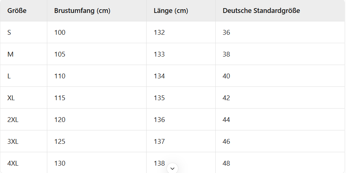This screenshot has height=173, width=346.
Task: Click the scroll-down chevron button
Action: tap(172, 168)
